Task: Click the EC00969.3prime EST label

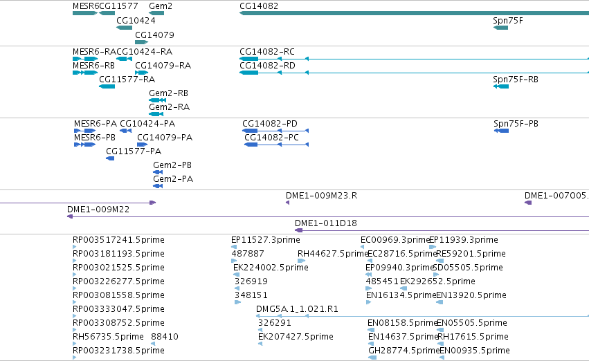Action: [x=395, y=240]
